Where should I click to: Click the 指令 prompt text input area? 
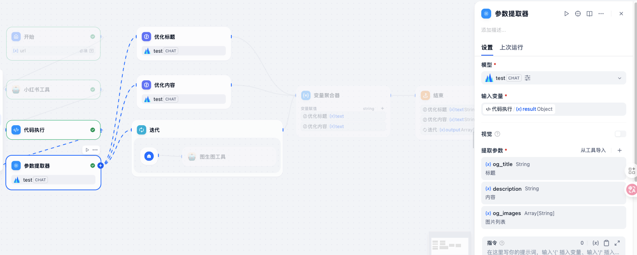(x=553, y=252)
